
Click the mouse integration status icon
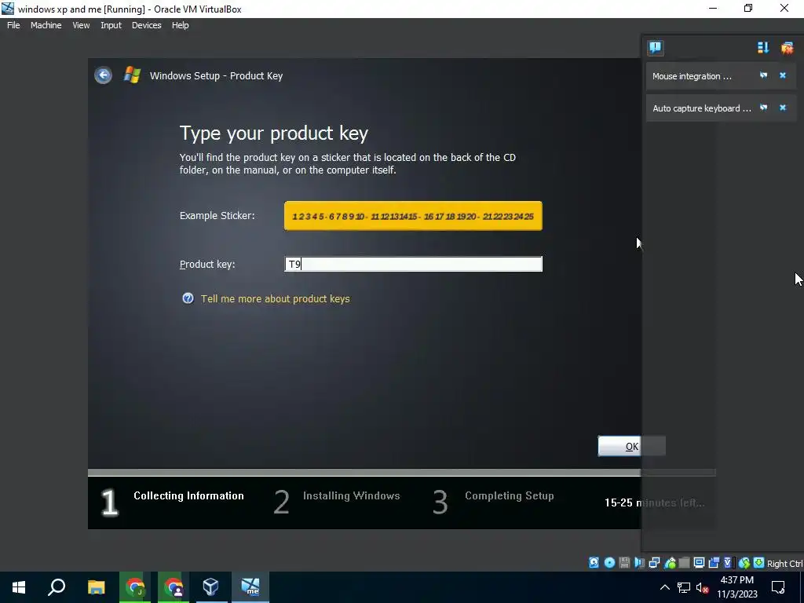coord(744,562)
